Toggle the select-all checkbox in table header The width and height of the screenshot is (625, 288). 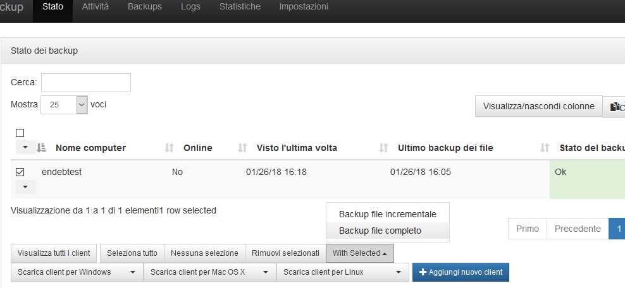coord(20,133)
